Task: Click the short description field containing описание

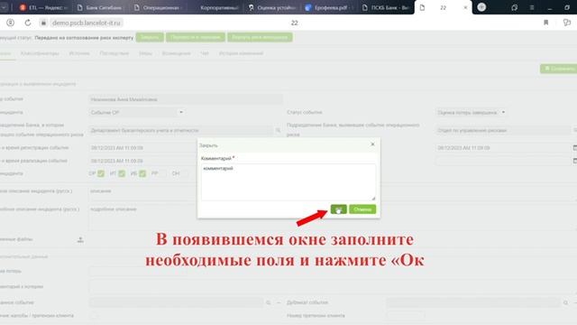Action: pos(143,191)
